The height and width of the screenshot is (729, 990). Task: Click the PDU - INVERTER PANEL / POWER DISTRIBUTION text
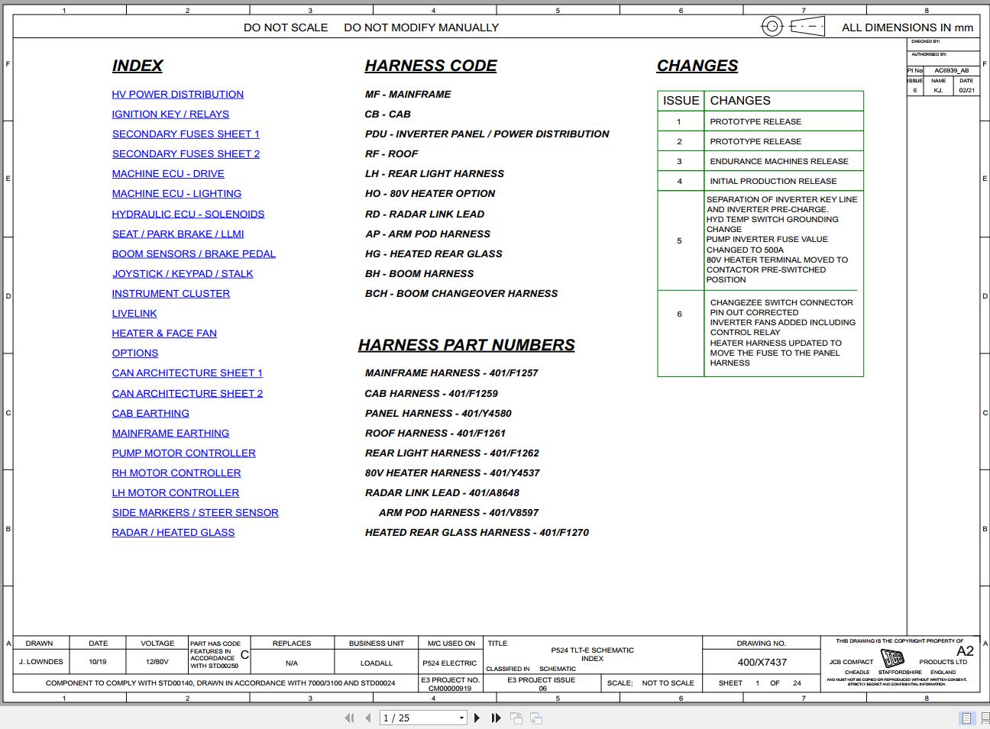[487, 134]
